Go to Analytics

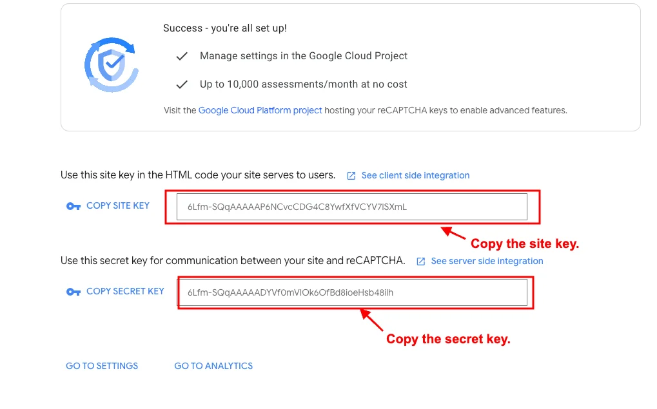[213, 366]
